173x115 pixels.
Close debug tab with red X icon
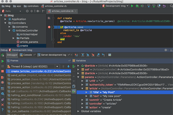(2, 105)
